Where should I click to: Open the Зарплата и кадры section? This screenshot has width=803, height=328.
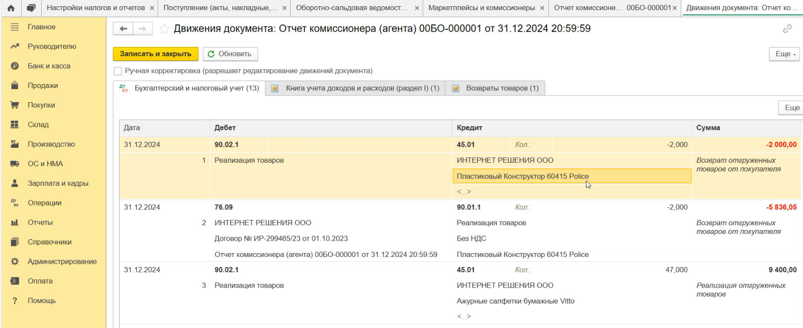click(x=58, y=183)
